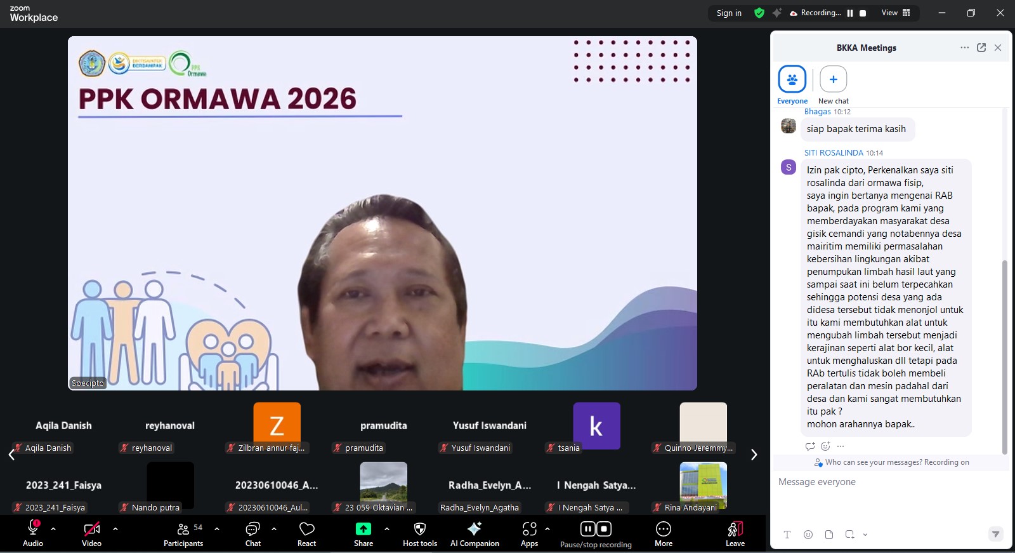The height and width of the screenshot is (553, 1015).
Task: Open the emoji picker in chat composer
Action: tap(808, 535)
